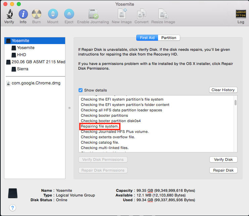Screen dimensions: 249x216
Task: Click the details log scrollbar thumb
Action: click(x=236, y=103)
